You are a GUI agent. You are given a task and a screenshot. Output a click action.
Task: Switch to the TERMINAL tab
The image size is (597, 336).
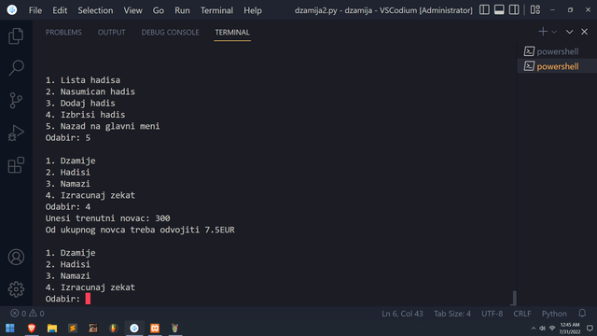click(232, 33)
